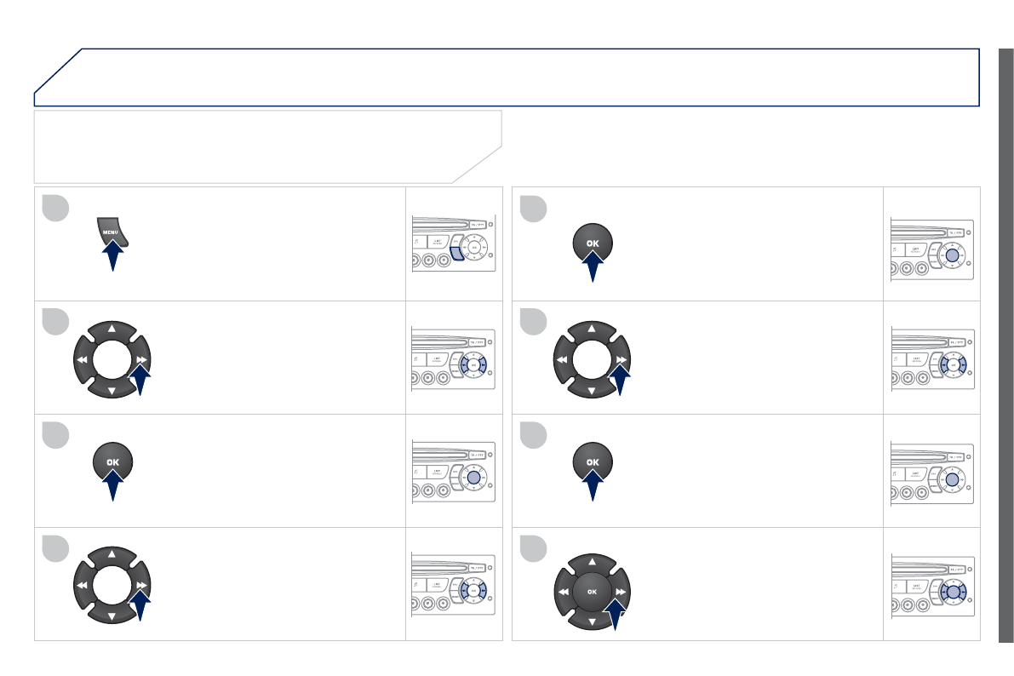Click up arrow on d-pad below MENU step
This screenshot has width=1014, height=676.
point(112,326)
